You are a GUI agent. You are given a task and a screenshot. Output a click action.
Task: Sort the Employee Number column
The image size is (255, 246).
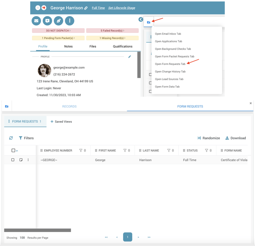(85, 150)
